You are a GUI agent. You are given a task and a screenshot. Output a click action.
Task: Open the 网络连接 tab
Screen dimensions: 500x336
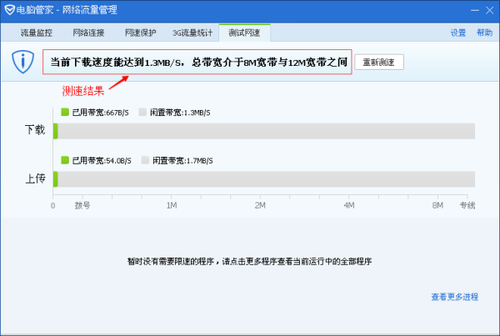point(88,33)
